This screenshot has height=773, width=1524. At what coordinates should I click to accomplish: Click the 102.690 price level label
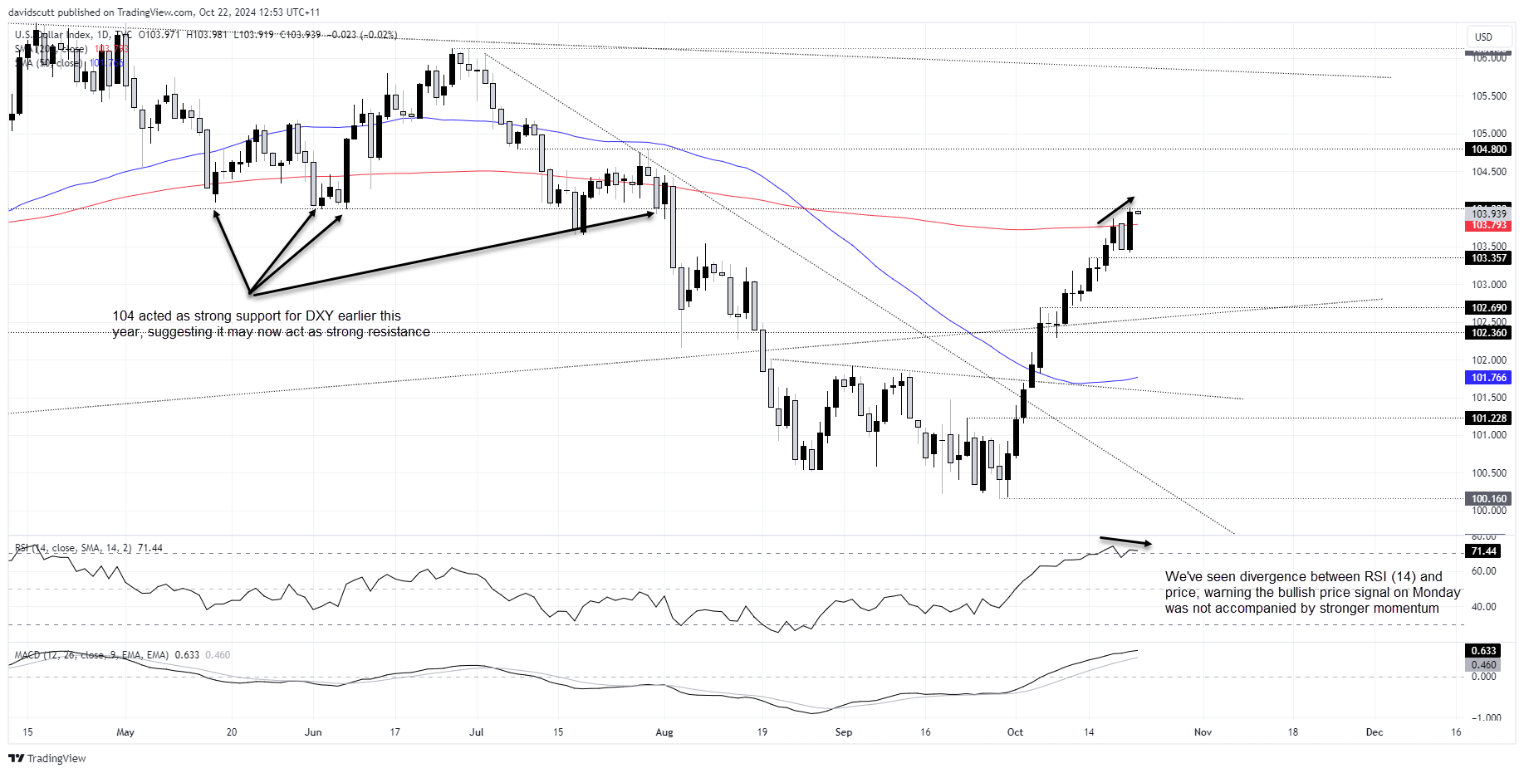pos(1488,308)
